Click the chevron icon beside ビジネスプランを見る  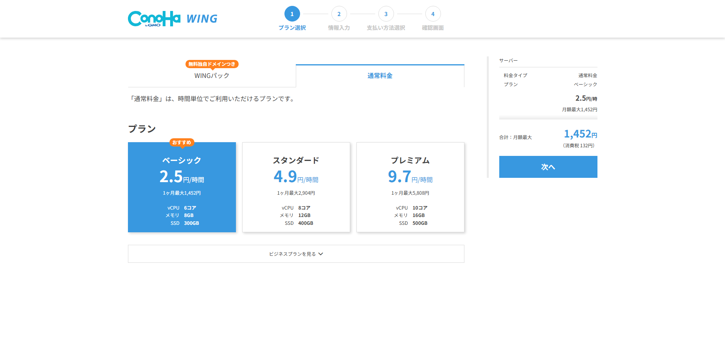coord(321,254)
